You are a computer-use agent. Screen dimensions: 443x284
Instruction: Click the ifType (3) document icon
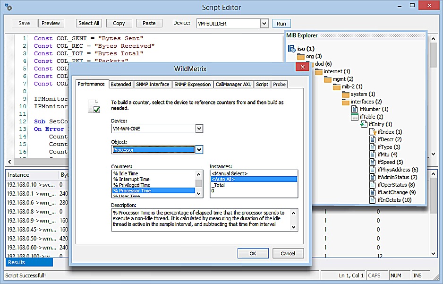[373, 147]
